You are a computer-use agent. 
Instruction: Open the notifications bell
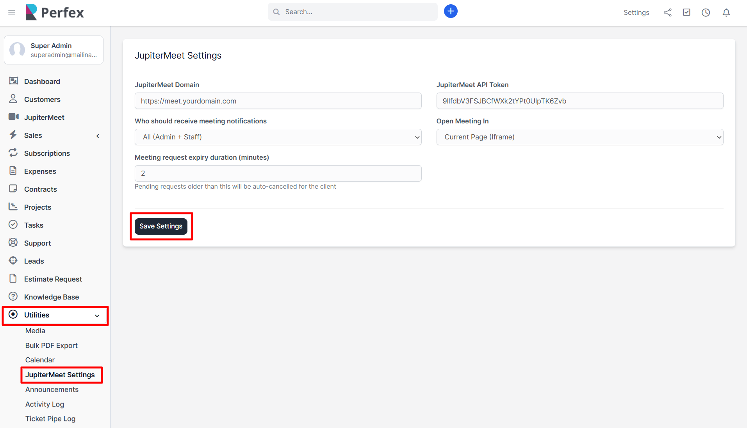pos(726,12)
